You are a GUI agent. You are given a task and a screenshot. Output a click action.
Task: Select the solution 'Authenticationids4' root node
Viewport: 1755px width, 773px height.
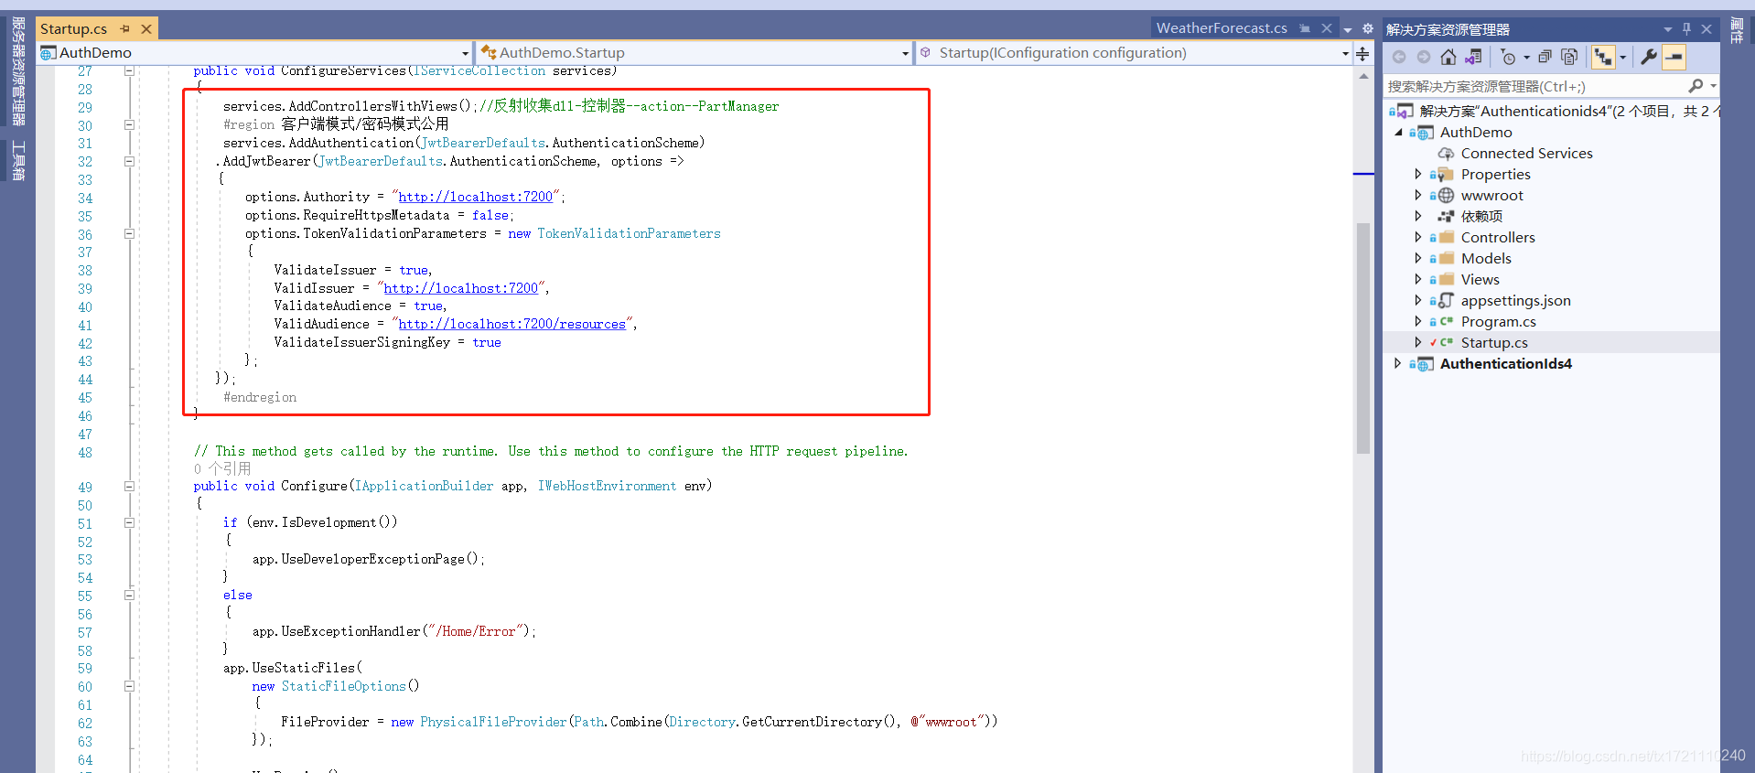coord(1569,111)
